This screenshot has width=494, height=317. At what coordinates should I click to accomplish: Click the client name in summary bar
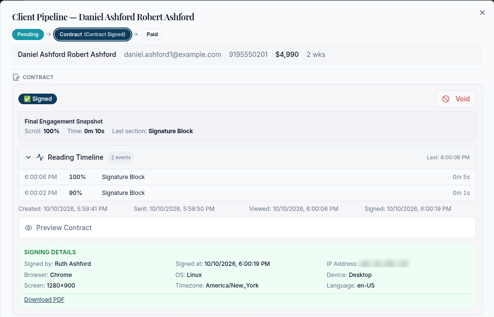pyautogui.click(x=67, y=55)
